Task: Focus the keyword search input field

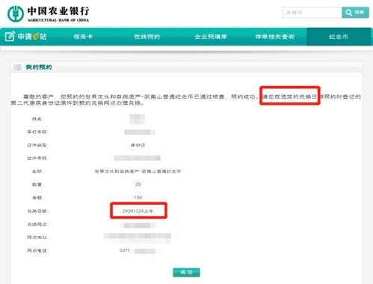Action: click(312, 13)
